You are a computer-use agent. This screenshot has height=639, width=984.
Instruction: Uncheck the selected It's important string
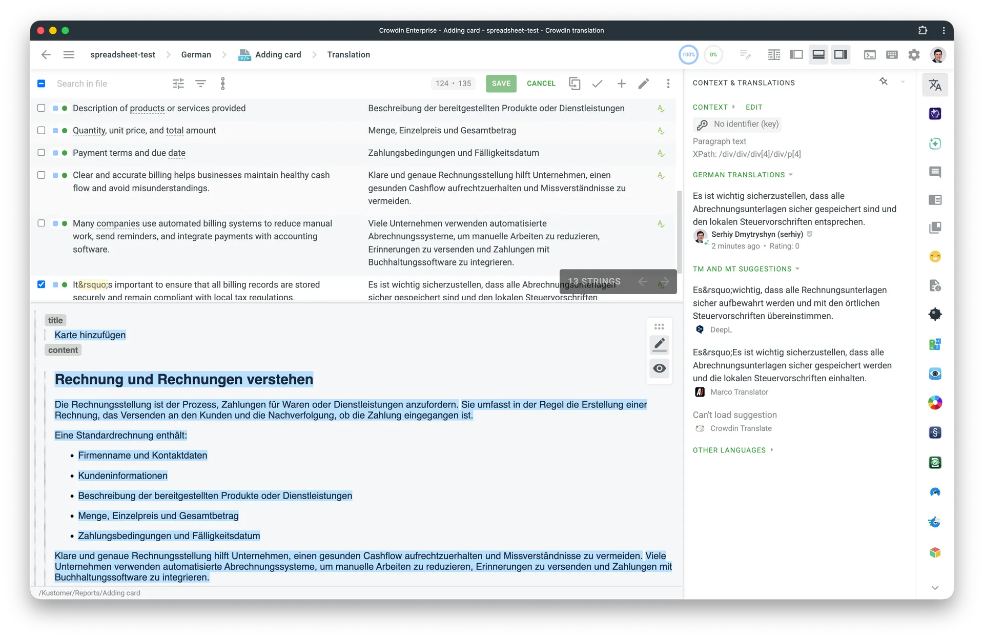[x=41, y=284]
